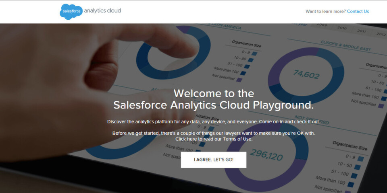Click the 'analytics cloud' header text
The image size is (387, 193).
point(102,10)
